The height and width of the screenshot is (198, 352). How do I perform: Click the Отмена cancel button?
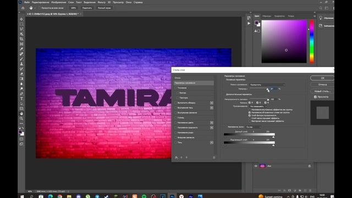click(322, 85)
